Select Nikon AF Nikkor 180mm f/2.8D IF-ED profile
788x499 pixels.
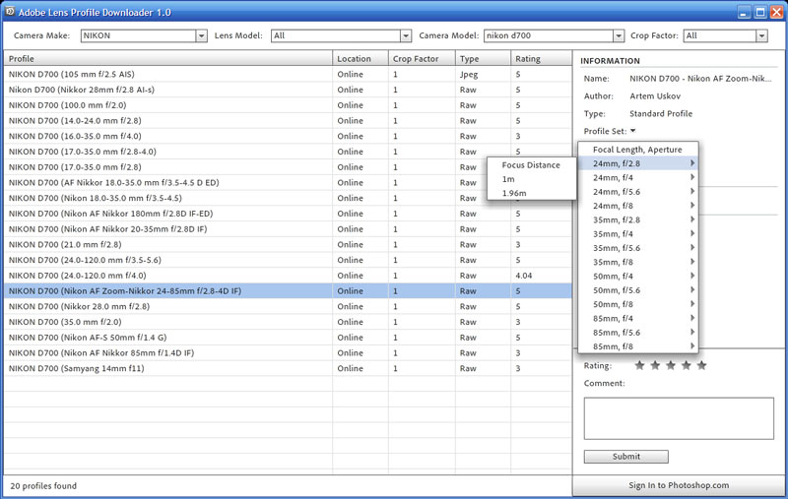pos(288,214)
